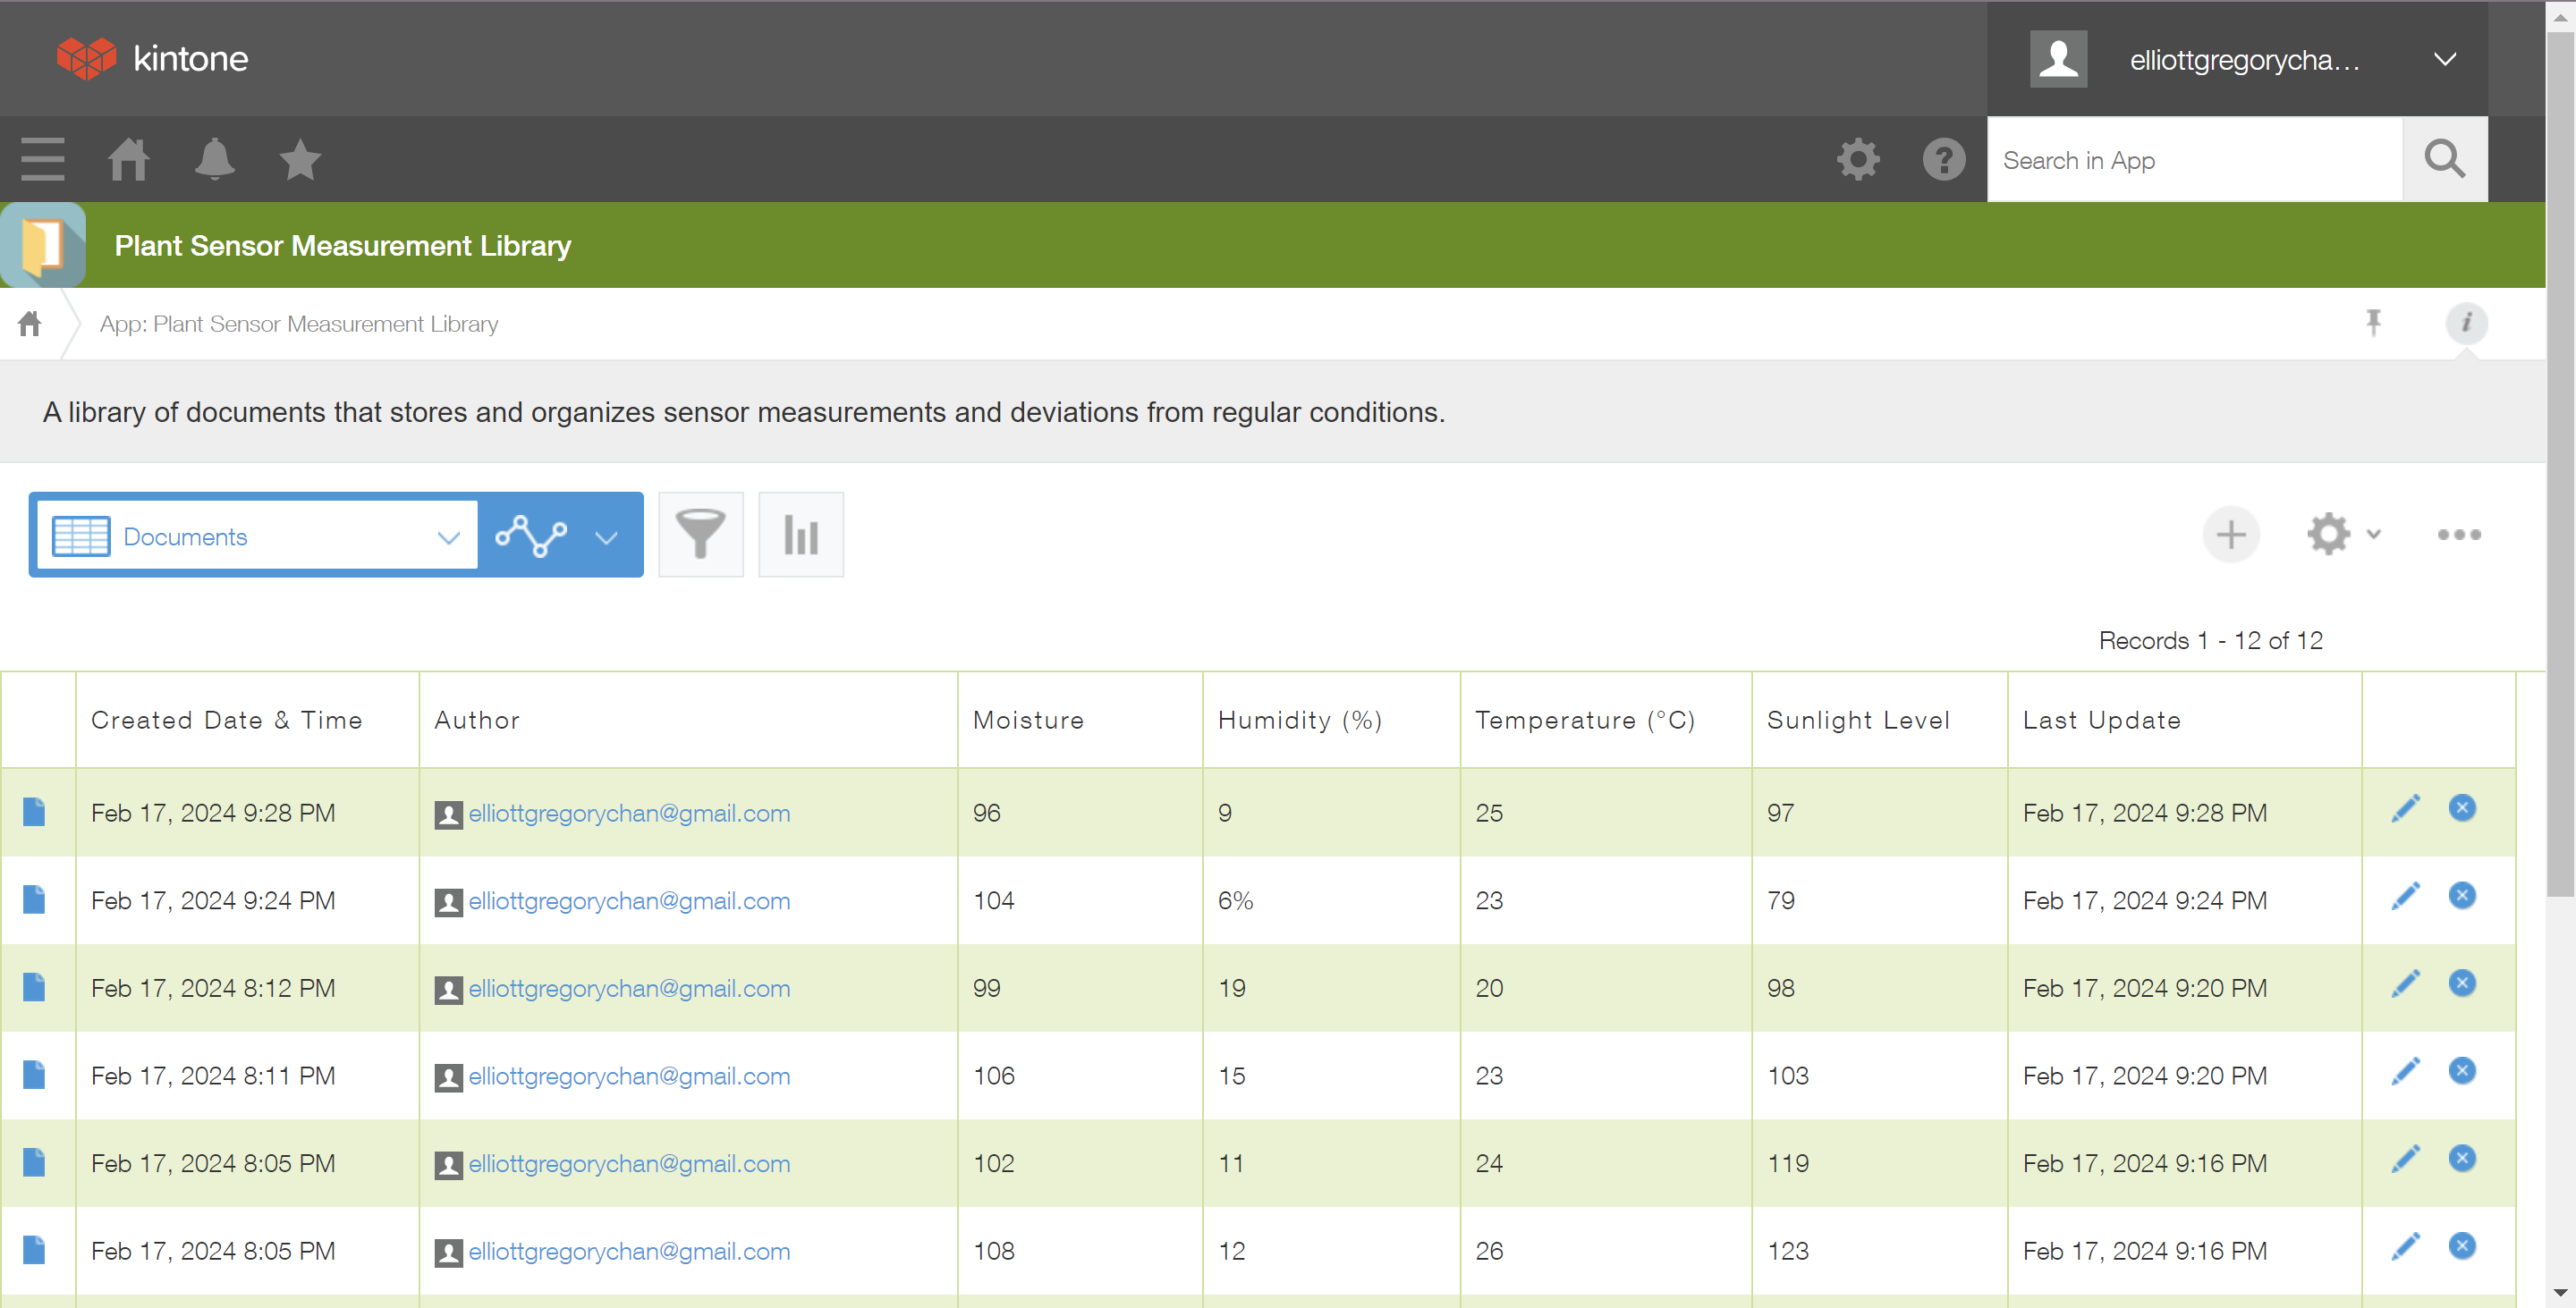Click the favorites star icon

pyautogui.click(x=299, y=159)
